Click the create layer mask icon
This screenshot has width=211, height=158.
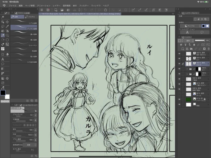click(204, 49)
